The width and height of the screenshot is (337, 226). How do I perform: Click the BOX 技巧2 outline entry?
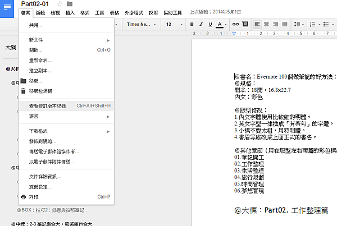pos(53,210)
